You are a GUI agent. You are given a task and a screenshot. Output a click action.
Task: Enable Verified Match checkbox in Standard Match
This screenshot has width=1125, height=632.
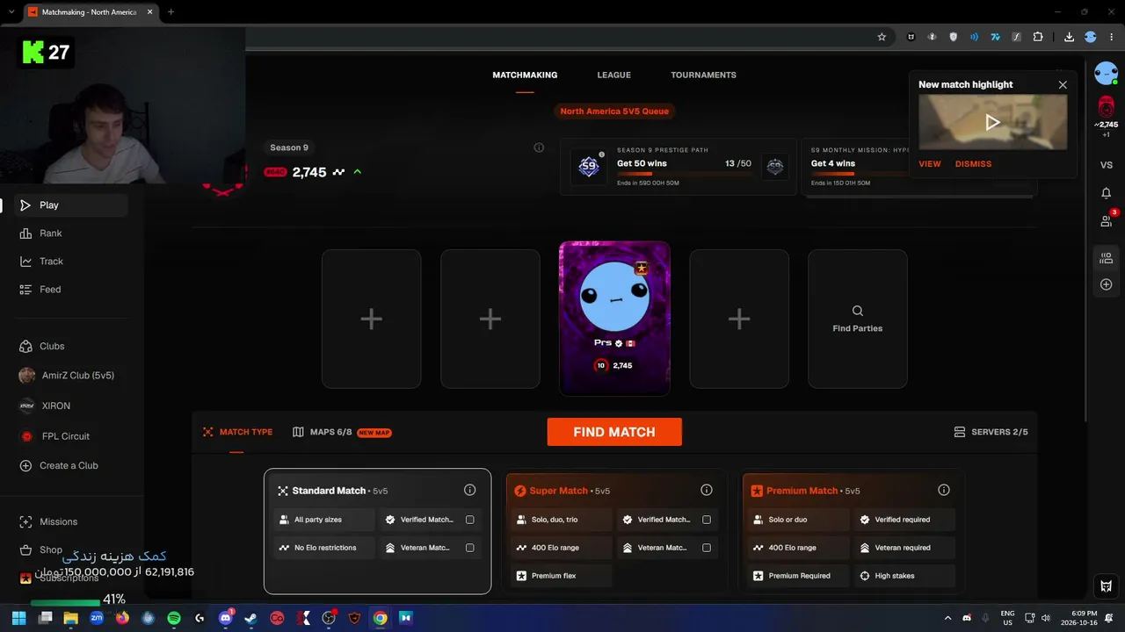pyautogui.click(x=469, y=520)
